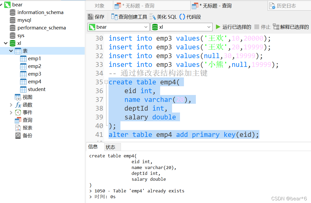311x203 pixels.
Task: Click the 报表 reports icon
Action: 18,128
